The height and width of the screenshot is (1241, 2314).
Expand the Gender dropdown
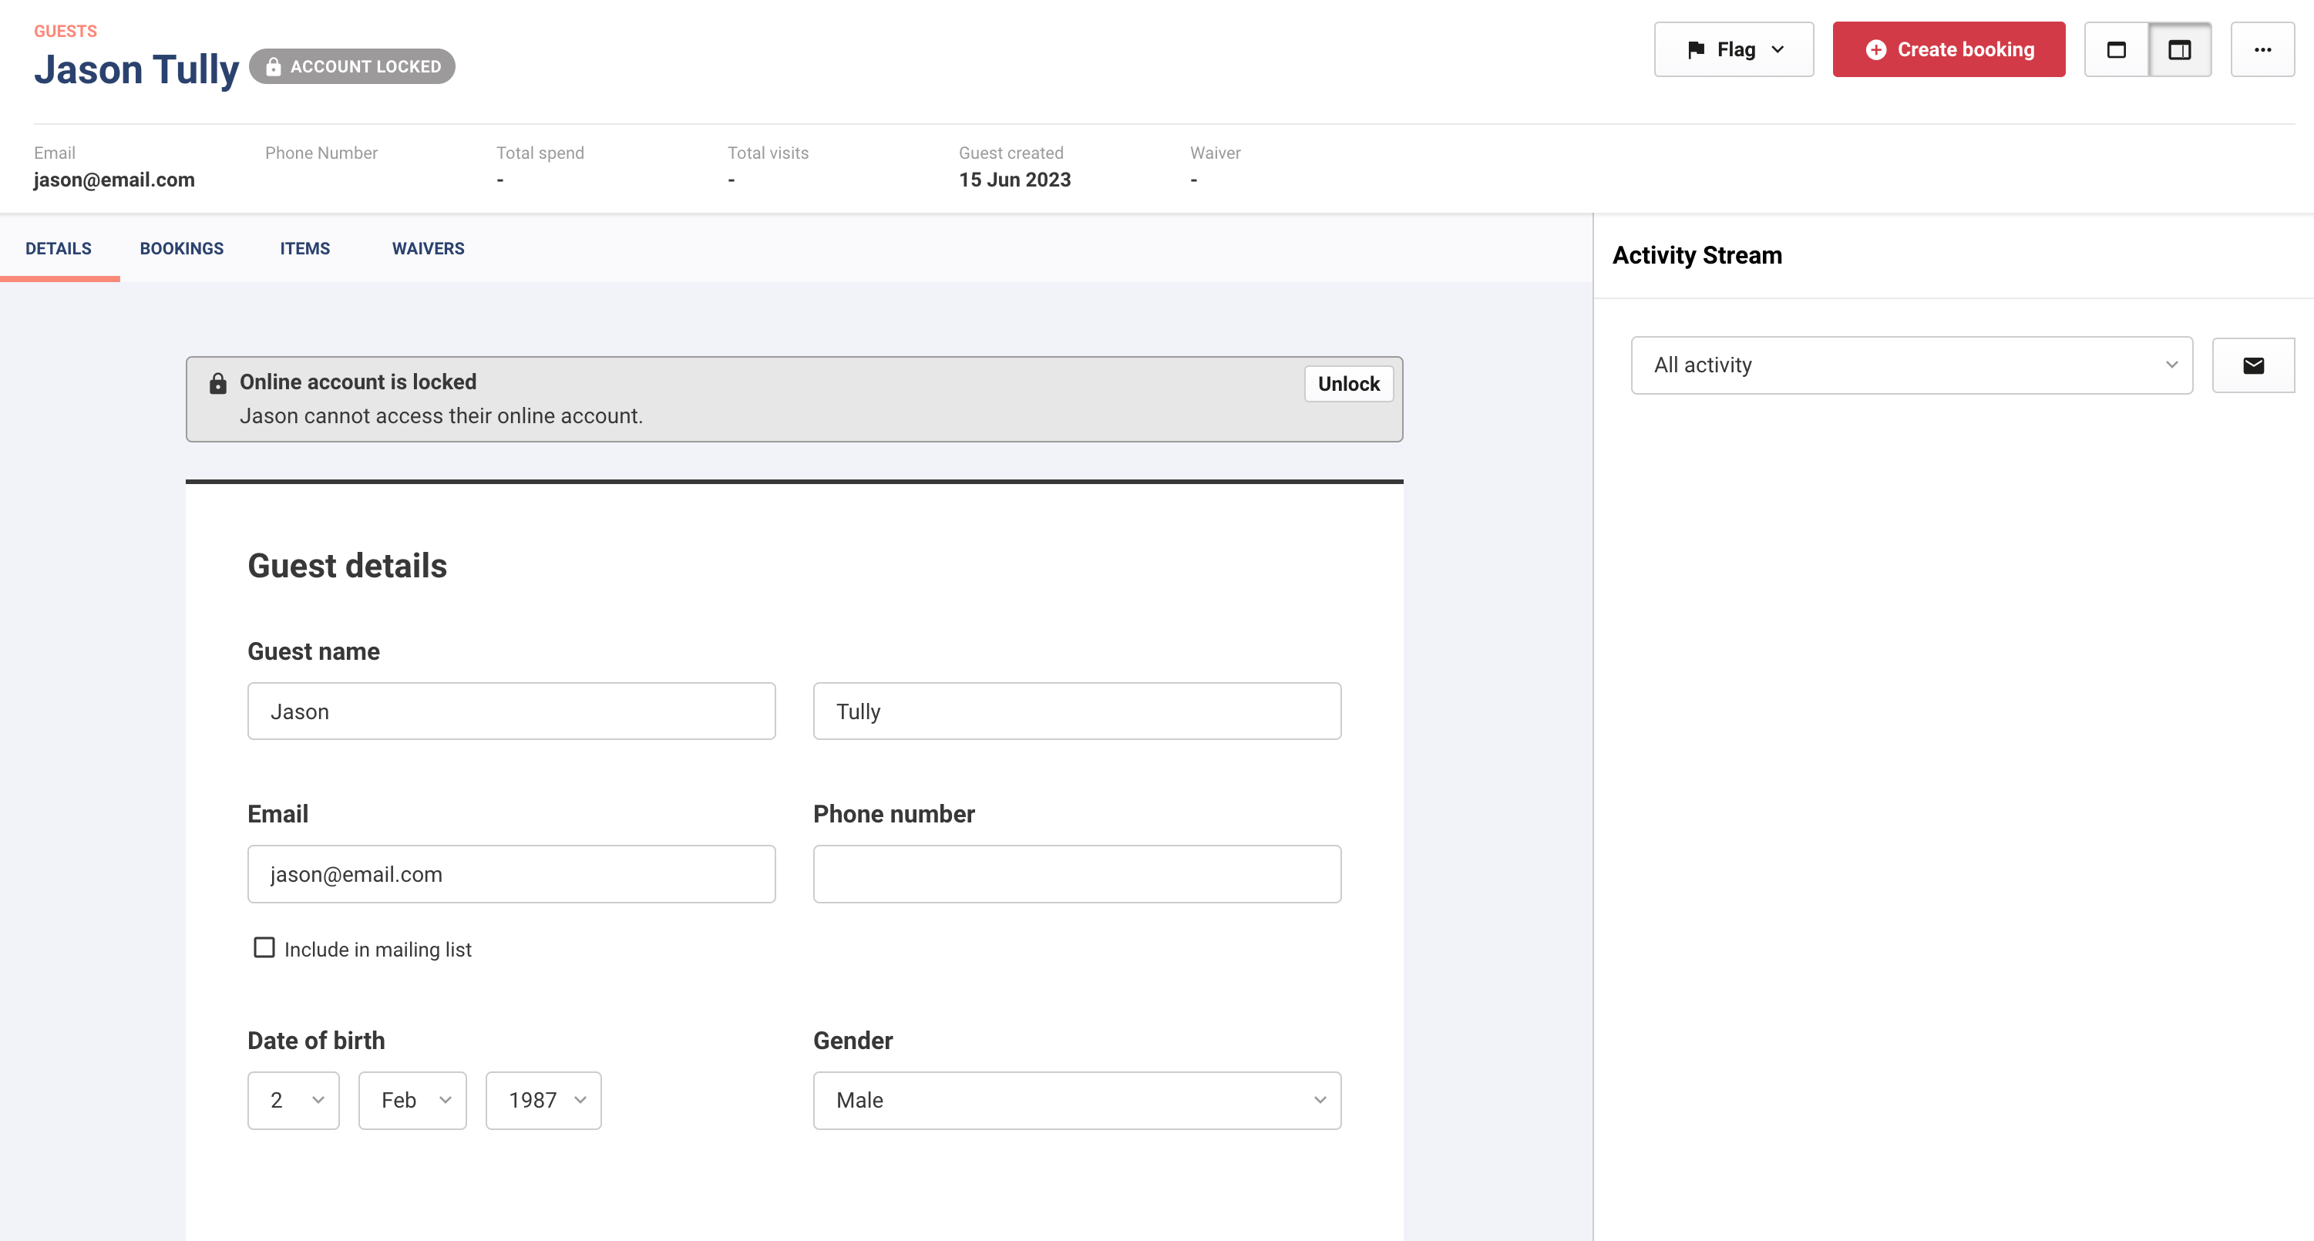1077,1100
